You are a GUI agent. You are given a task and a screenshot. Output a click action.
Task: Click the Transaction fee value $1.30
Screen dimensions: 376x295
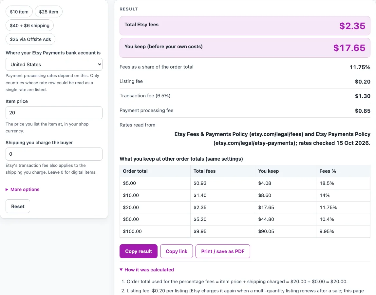(363, 96)
